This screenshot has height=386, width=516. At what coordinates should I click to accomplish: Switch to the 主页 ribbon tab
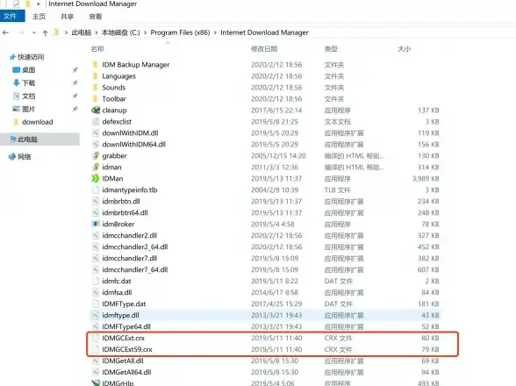pyautogui.click(x=39, y=17)
